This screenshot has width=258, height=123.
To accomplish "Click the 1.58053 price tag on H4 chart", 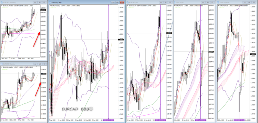I will click(x=169, y=33).
